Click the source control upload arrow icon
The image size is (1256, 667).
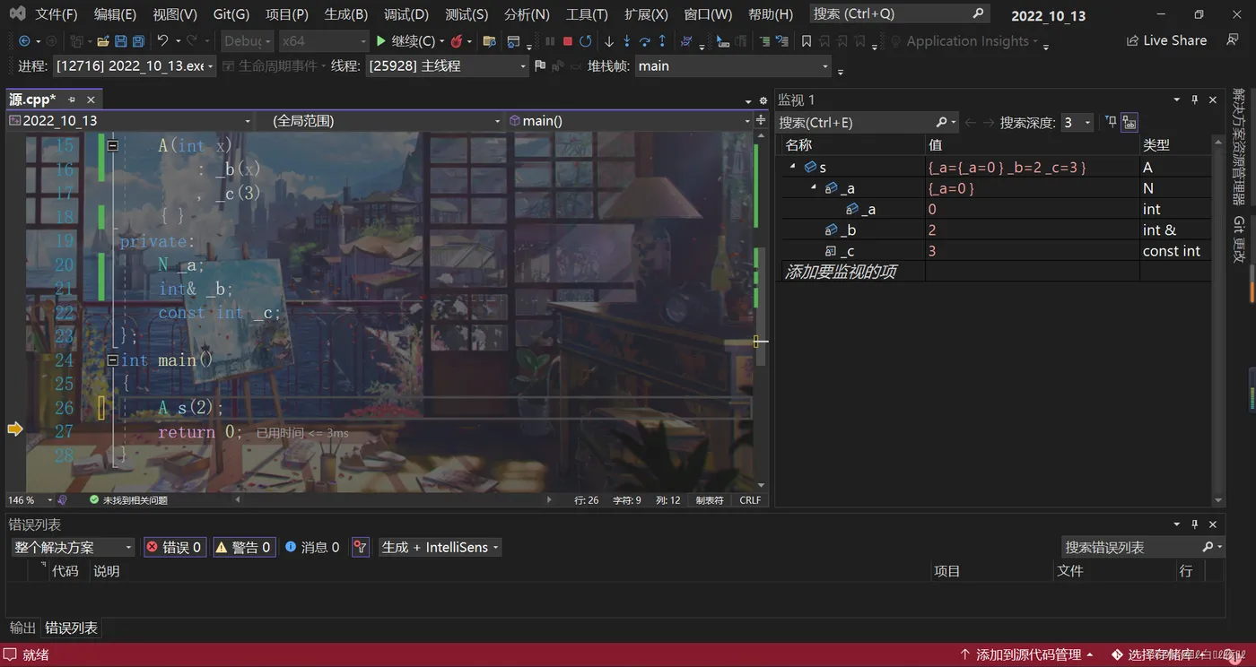point(964,655)
